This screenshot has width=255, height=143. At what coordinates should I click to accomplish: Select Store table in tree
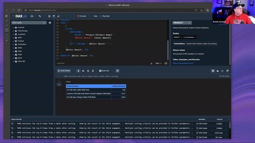20,58
